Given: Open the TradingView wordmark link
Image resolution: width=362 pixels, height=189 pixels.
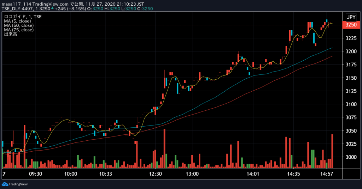Looking at the screenshot, I should 18,184.
